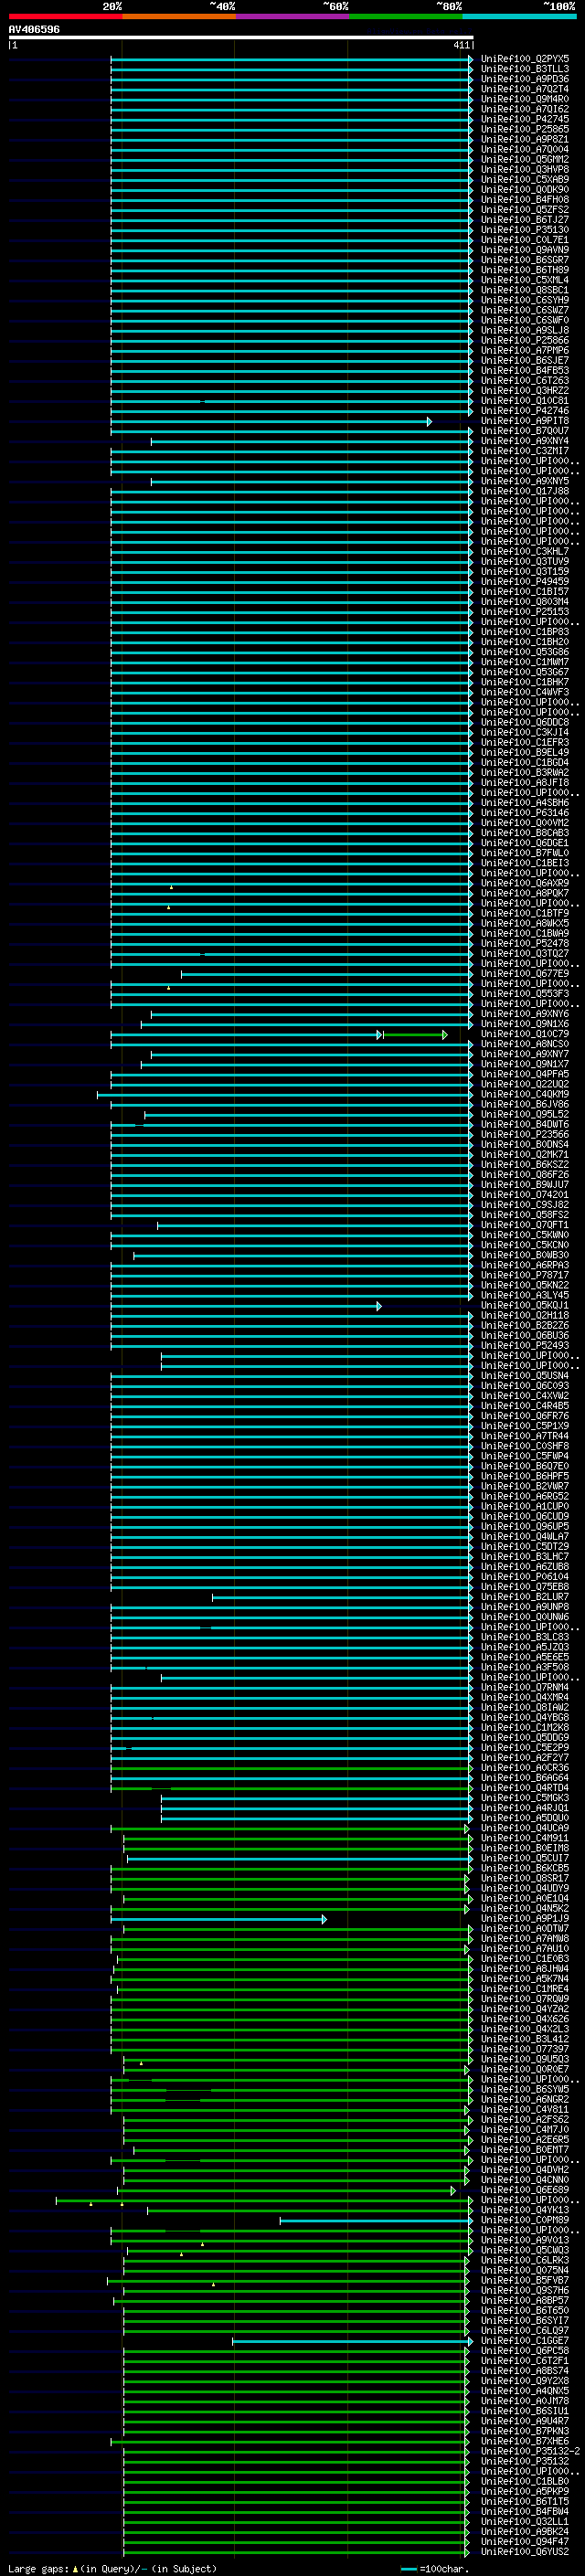Screen dimensions: 585x2576
Task: Click label UniRef100_Q5GMM2
Action: 525,160
